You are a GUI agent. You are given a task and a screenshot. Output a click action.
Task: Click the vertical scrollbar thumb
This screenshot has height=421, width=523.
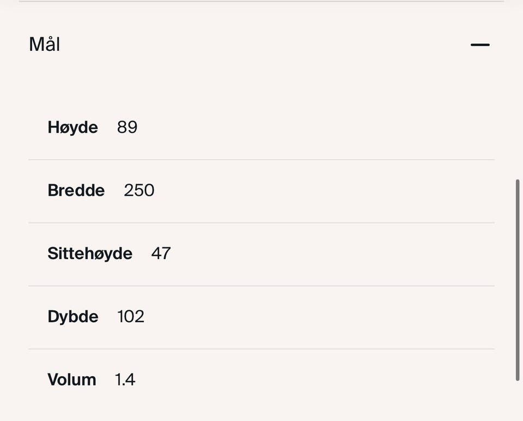coord(517,280)
